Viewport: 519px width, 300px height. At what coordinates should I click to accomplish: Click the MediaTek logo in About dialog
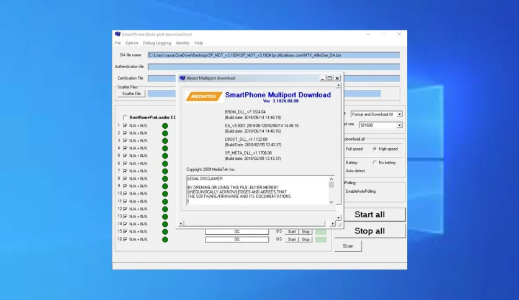(204, 97)
